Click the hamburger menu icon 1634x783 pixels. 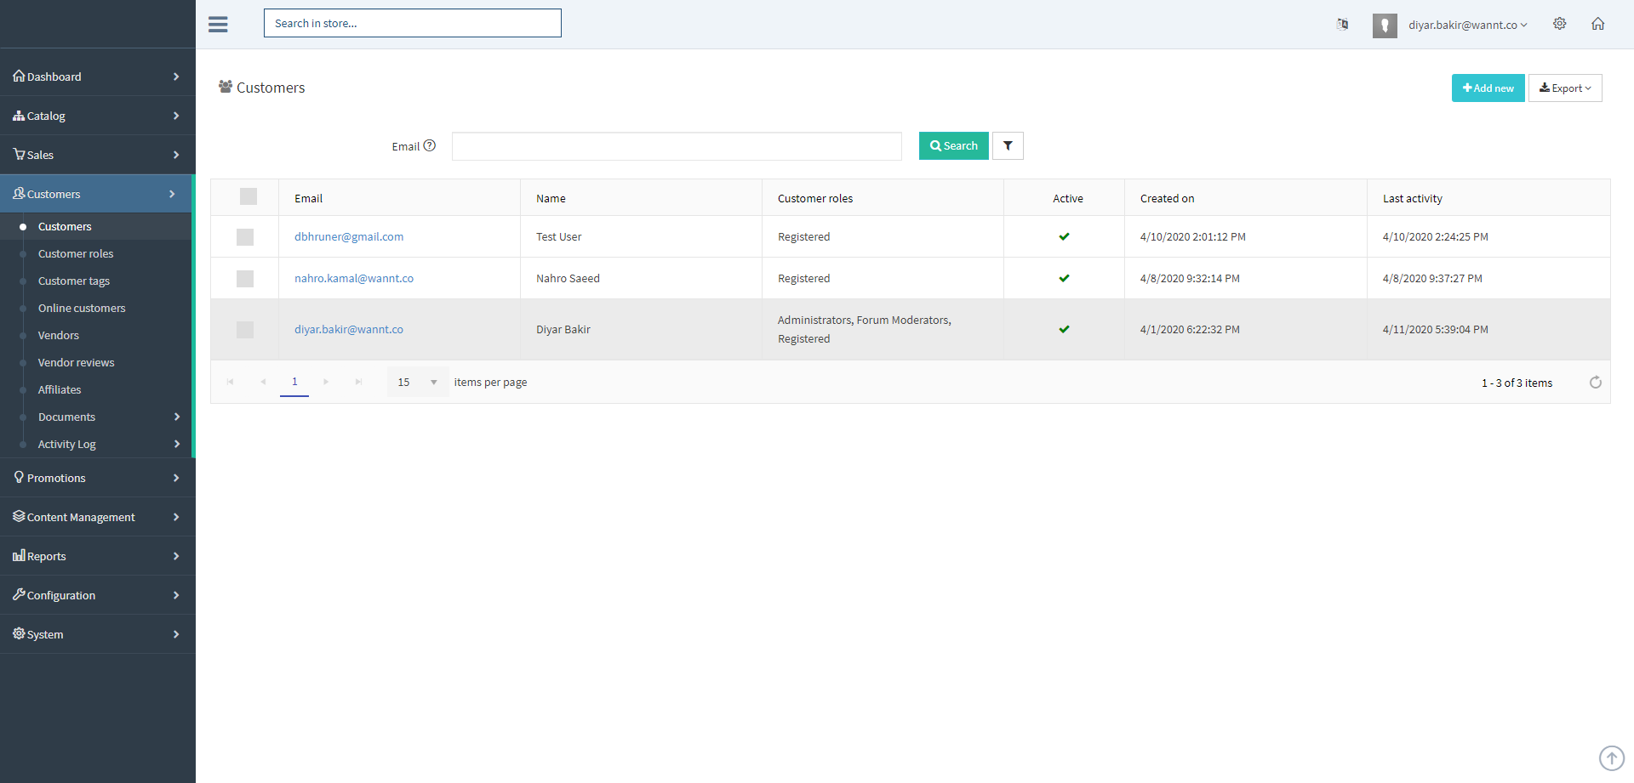tap(218, 24)
